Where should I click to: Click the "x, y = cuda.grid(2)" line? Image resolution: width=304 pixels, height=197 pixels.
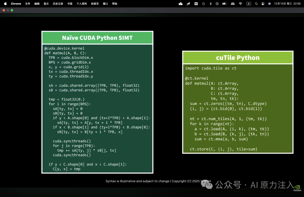69,67
